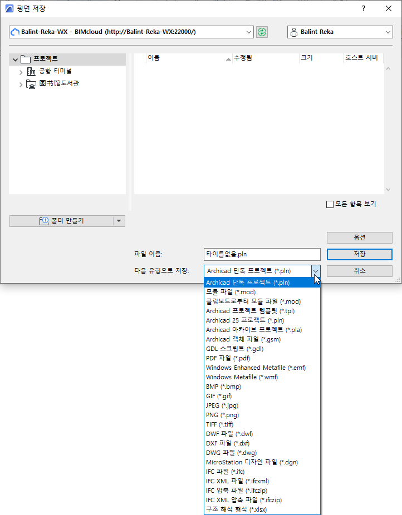The height and width of the screenshot is (515, 402).
Task: Click the 공항 터미널 building icon
Action: coord(31,71)
